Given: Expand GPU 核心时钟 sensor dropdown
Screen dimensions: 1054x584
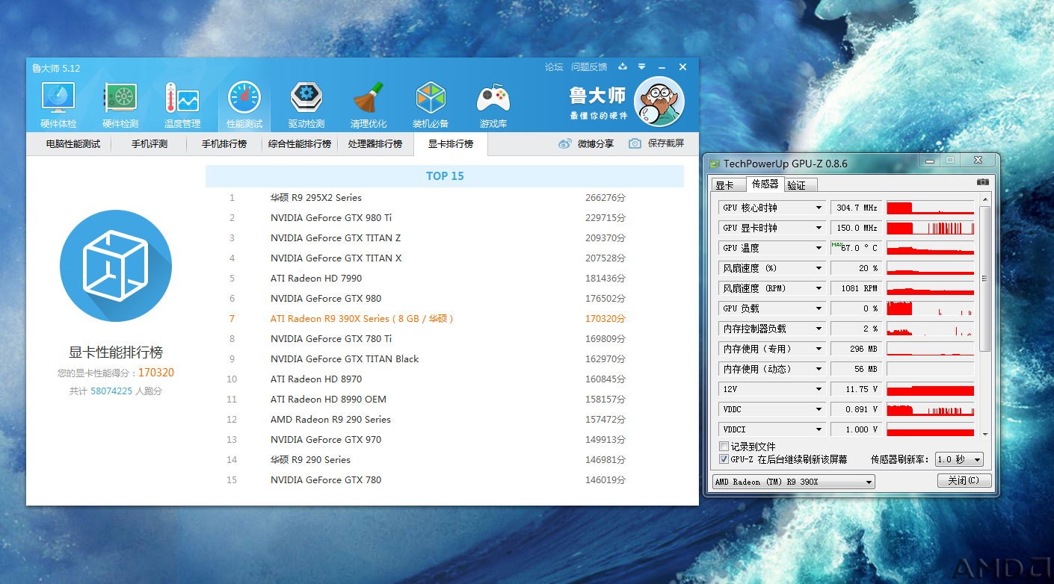Looking at the screenshot, I should coord(819,208).
